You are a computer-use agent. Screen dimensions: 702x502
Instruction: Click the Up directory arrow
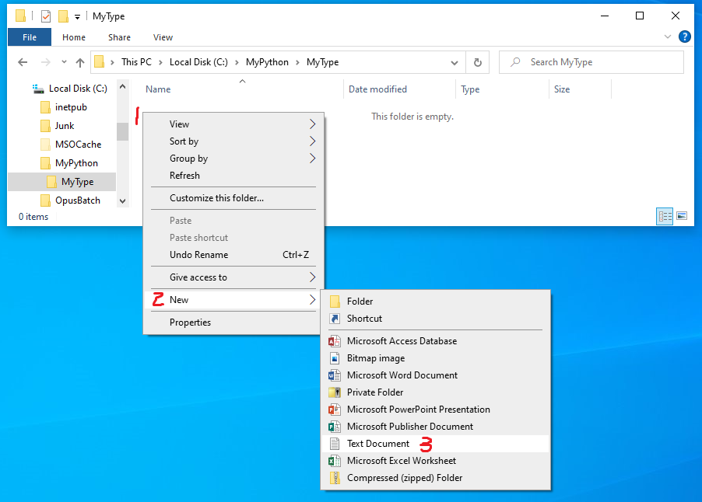tap(80, 62)
